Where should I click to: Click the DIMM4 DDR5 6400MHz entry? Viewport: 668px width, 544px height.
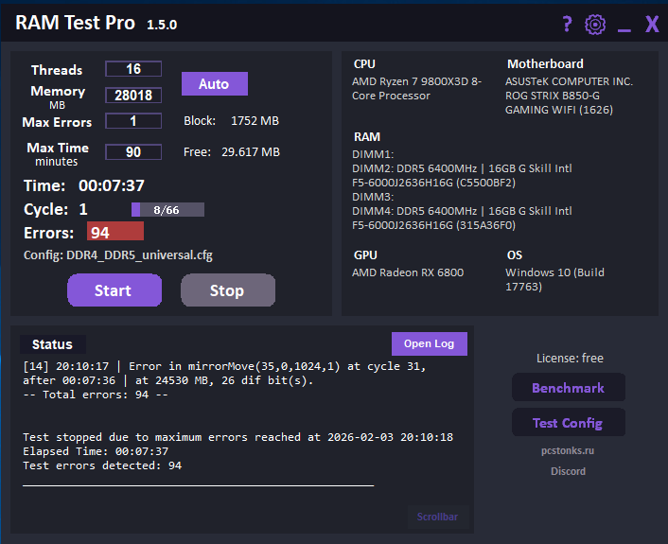(x=462, y=219)
